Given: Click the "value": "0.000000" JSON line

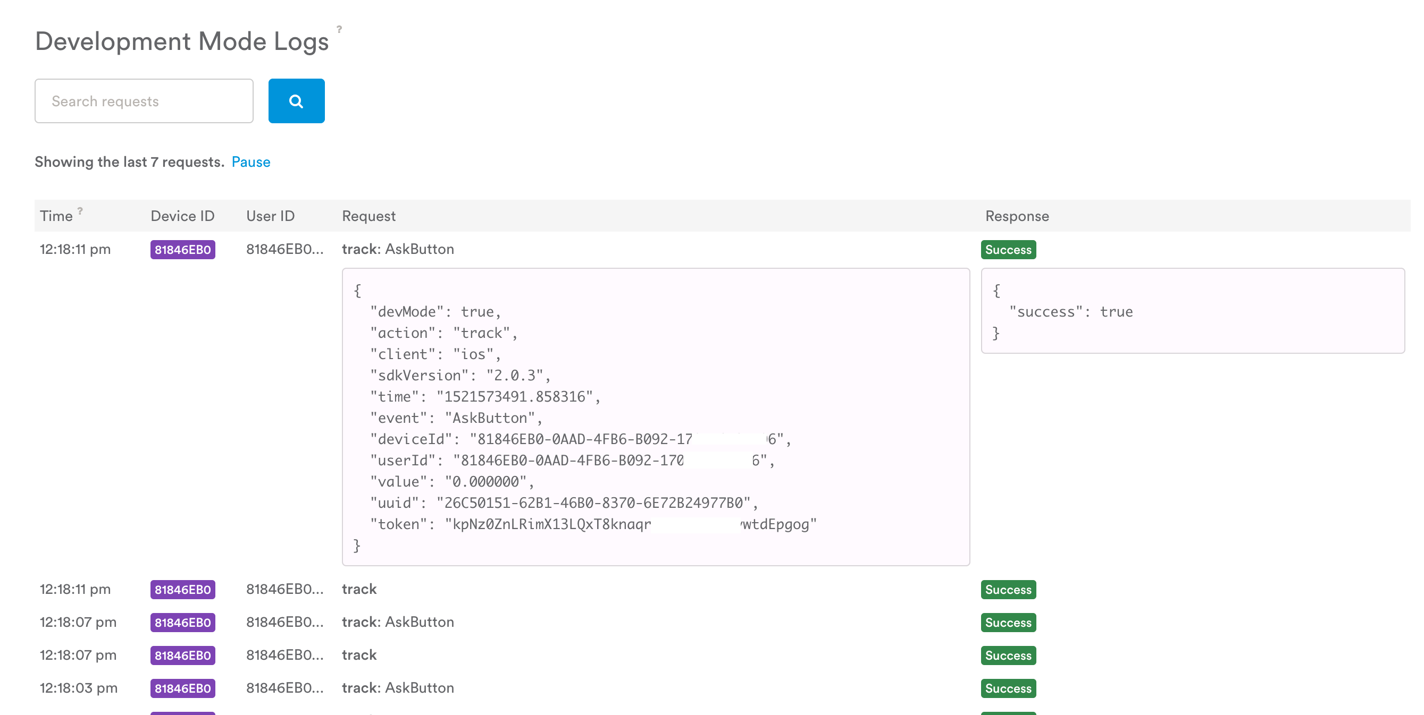Looking at the screenshot, I should pyautogui.click(x=452, y=481).
